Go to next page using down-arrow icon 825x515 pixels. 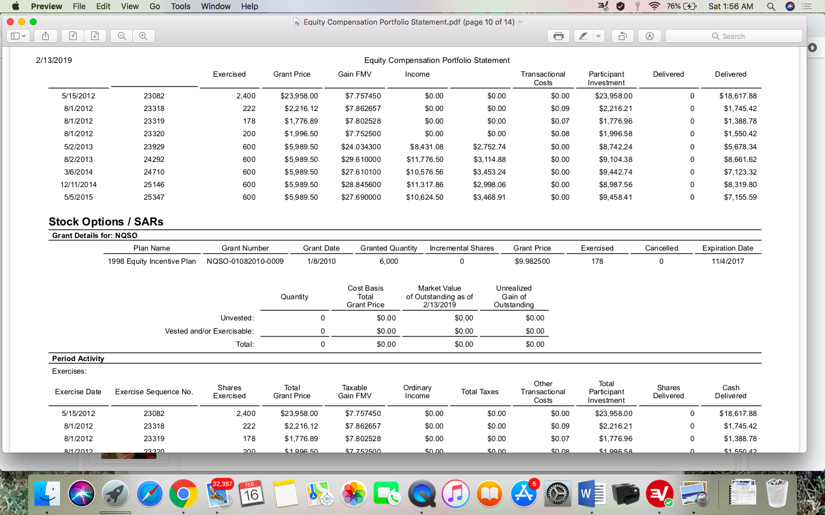point(95,36)
